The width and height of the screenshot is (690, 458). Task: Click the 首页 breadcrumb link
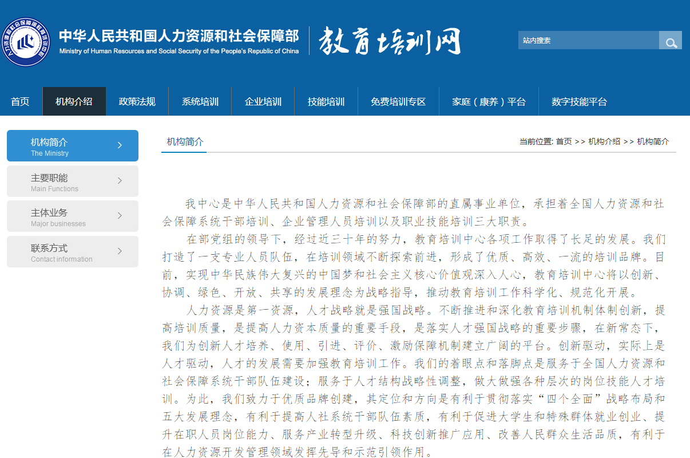[564, 141]
